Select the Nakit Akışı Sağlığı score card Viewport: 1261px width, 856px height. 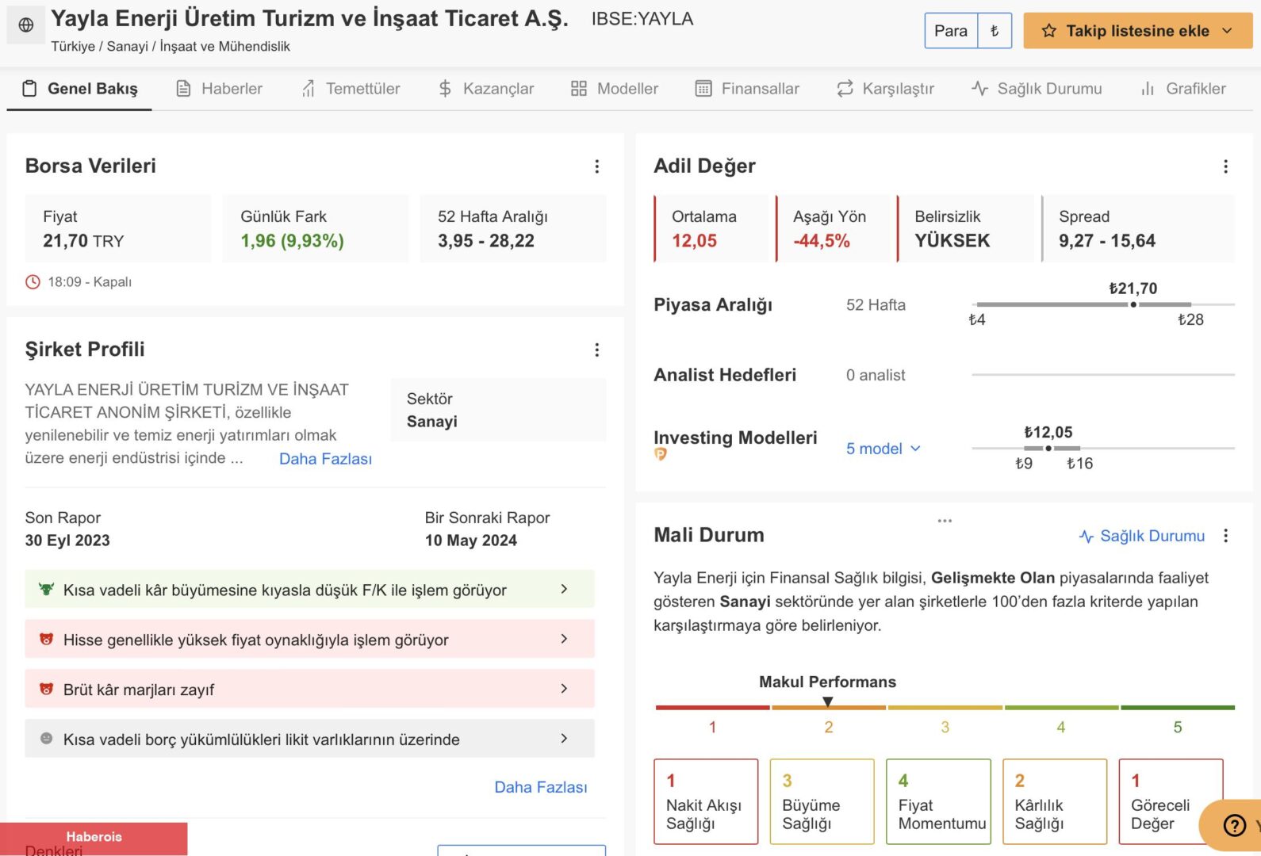tap(706, 801)
